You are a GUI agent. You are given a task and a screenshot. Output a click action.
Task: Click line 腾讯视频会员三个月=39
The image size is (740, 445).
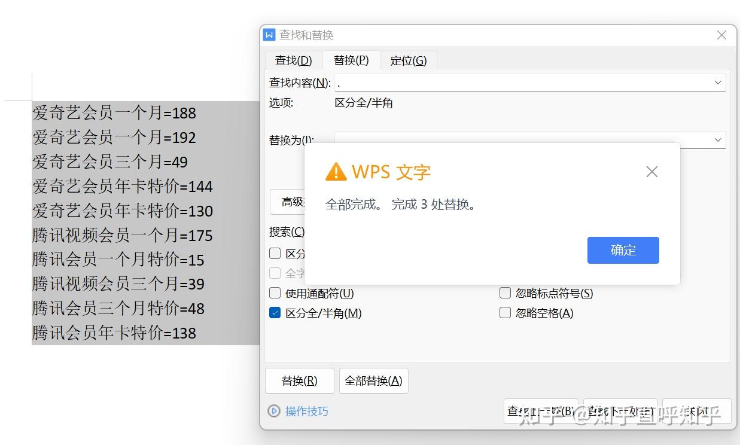(118, 284)
